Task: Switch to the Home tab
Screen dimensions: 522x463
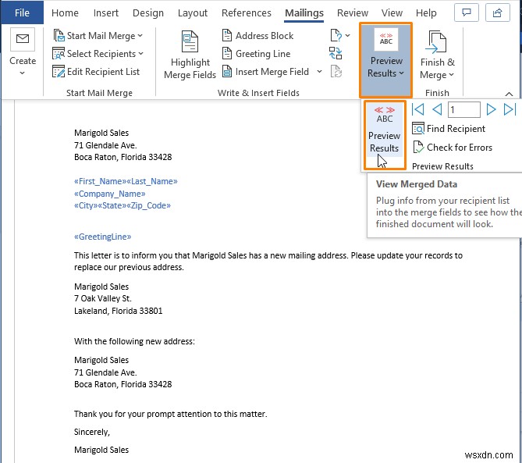Action: (65, 13)
